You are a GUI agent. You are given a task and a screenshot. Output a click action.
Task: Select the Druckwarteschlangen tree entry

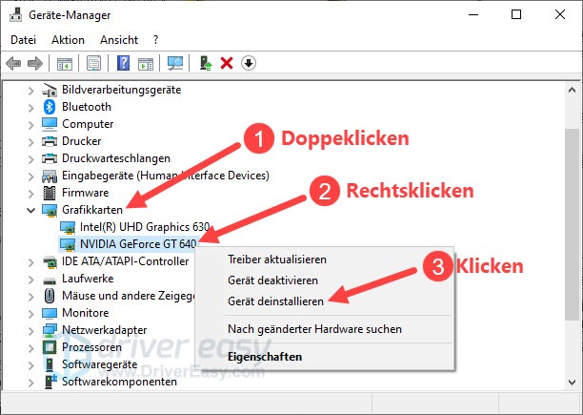[116, 158]
